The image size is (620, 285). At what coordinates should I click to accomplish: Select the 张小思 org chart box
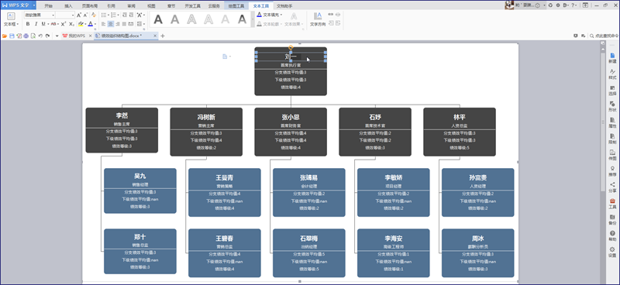291,132
